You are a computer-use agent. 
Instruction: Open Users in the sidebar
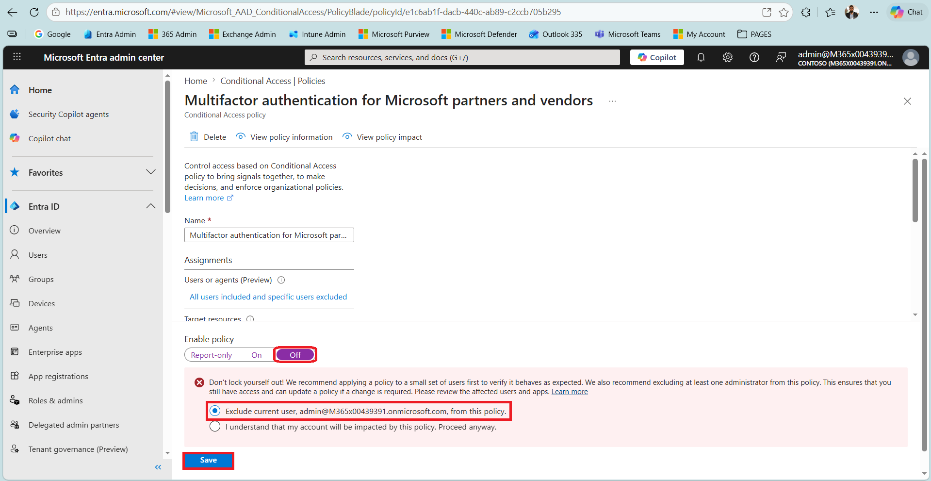(x=38, y=255)
